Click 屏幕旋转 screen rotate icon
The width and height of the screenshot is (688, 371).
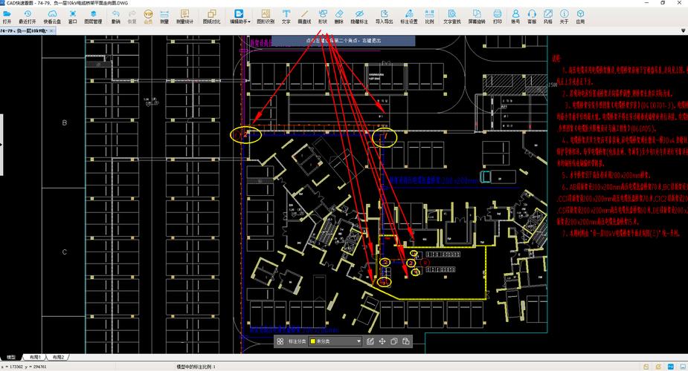pos(477,16)
